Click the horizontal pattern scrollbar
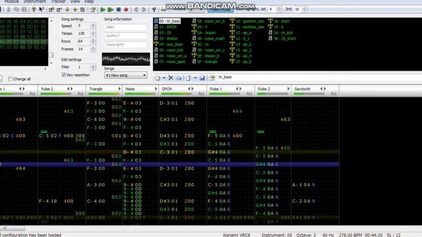 pyautogui.click(x=13, y=228)
